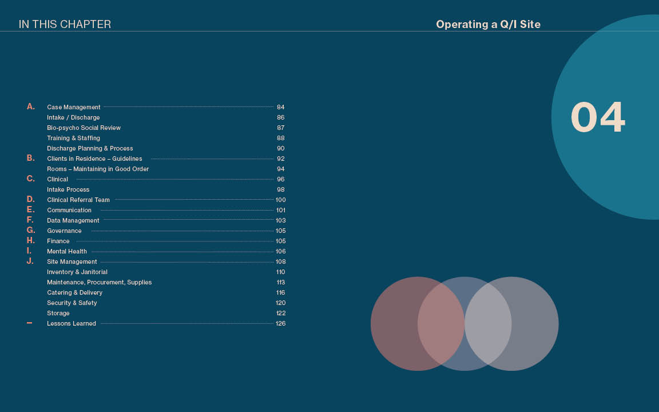Open 'Clinical Referral Team' entry
This screenshot has width=659, height=412.
click(x=78, y=200)
